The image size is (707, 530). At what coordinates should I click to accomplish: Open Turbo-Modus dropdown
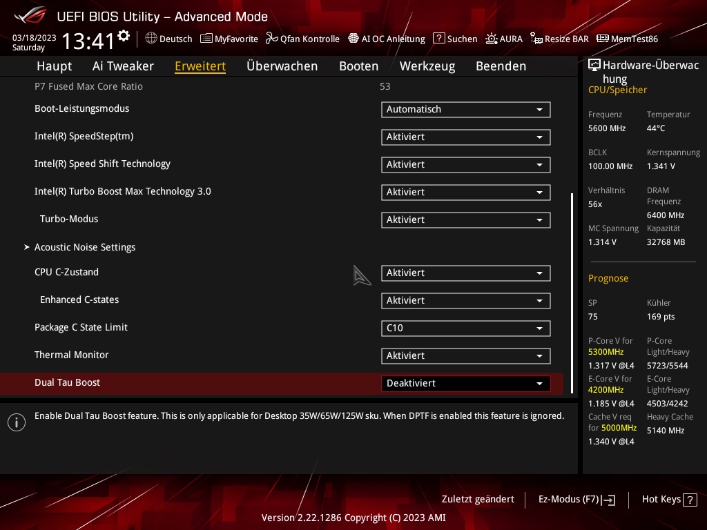pos(466,220)
